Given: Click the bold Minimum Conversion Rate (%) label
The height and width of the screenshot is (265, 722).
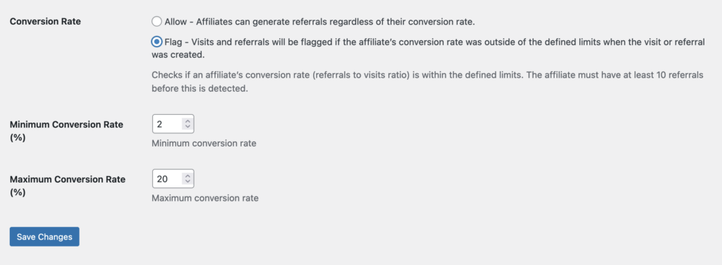Looking at the screenshot, I should [66, 131].
